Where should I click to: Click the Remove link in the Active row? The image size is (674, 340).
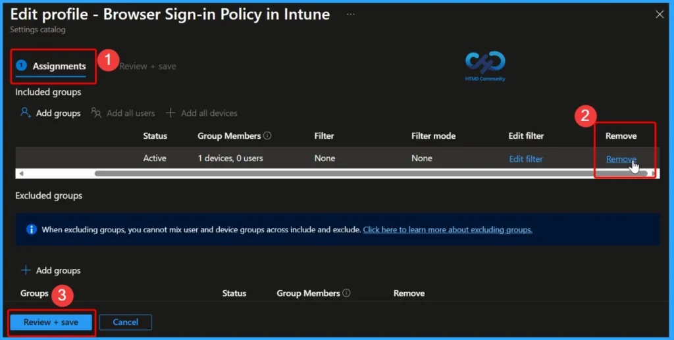point(621,159)
